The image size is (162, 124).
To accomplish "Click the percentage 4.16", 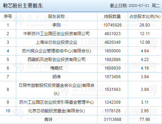I will coord(145,68).
